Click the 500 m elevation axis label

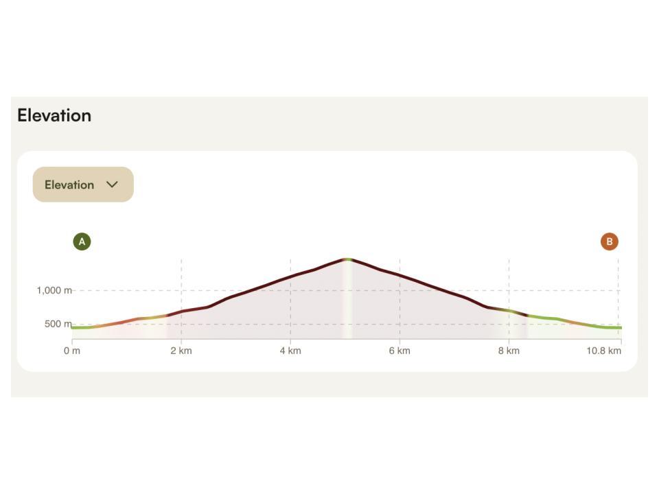coord(58,324)
